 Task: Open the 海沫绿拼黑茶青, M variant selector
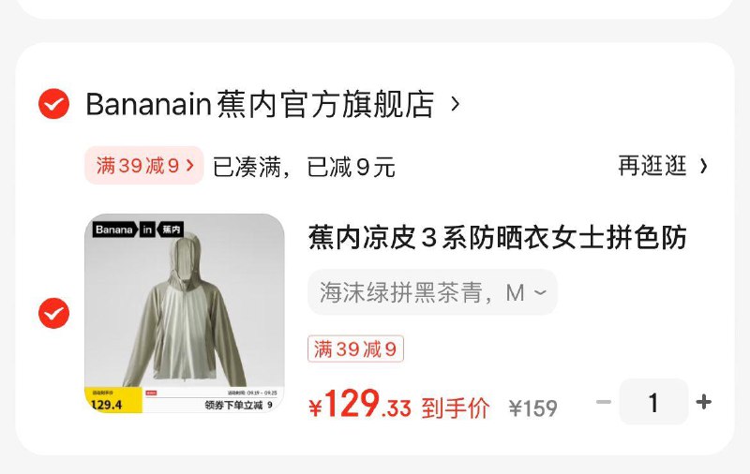coord(432,292)
